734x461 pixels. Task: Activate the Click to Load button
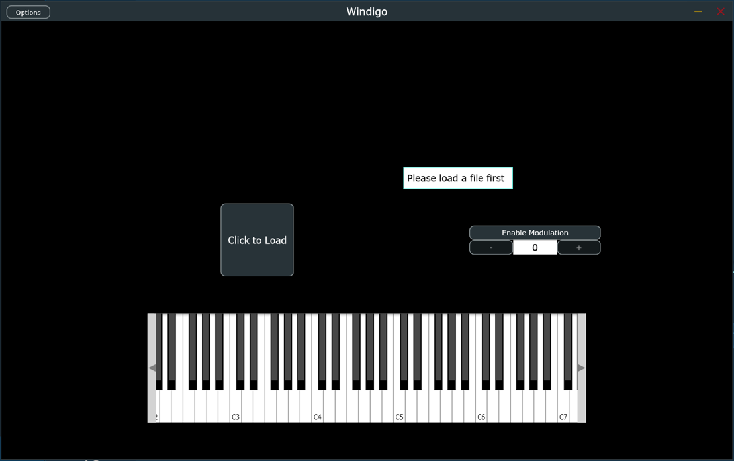(x=257, y=239)
